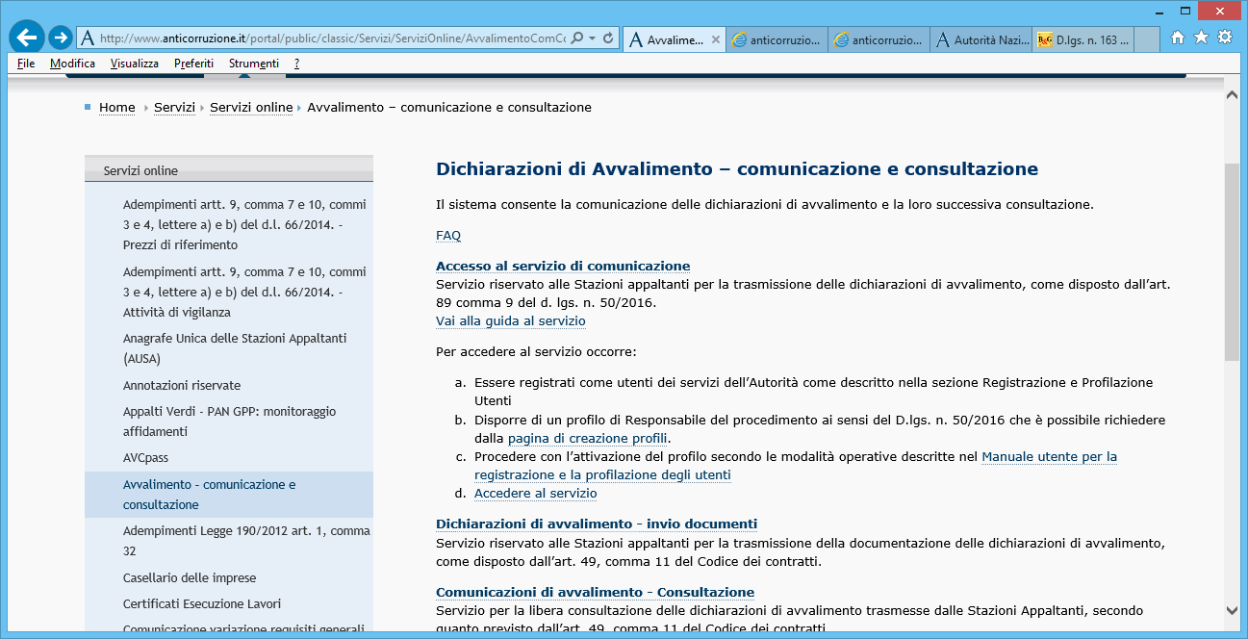Open the Strumenti menu
This screenshot has height=639, width=1248.
pos(254,64)
